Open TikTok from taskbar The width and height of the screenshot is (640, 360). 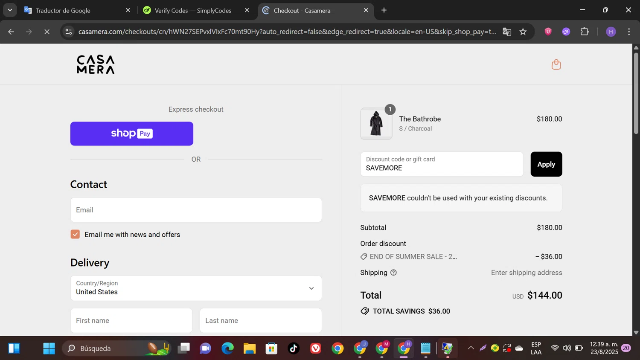(x=294, y=348)
